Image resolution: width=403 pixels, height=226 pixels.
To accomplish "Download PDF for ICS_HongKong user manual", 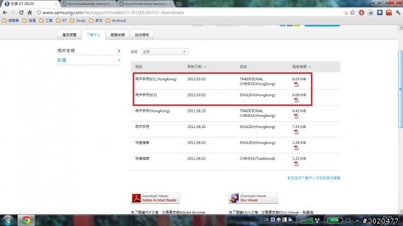I will [296, 84].
